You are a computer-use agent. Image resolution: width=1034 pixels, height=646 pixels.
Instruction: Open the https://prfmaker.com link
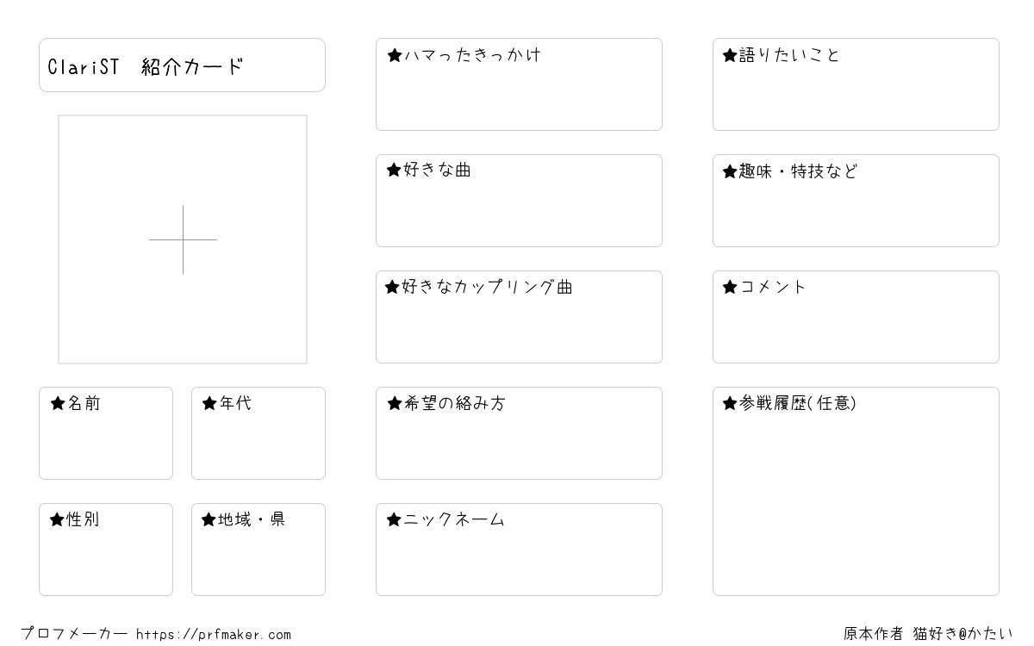(214, 635)
